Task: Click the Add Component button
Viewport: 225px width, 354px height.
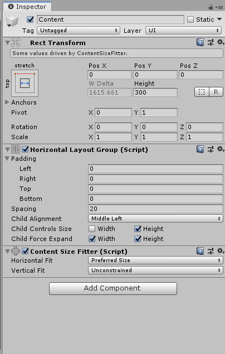Action: [x=113, y=288]
